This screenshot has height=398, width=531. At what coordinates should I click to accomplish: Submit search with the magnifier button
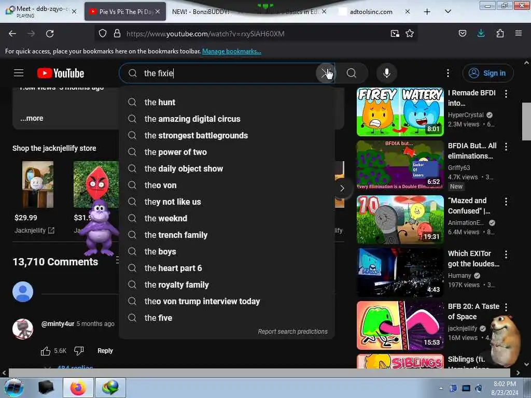pyautogui.click(x=352, y=73)
